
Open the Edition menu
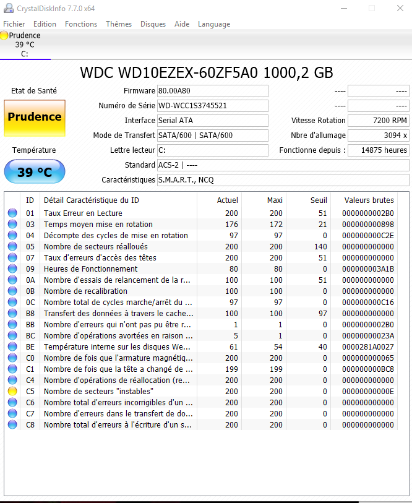(45, 24)
